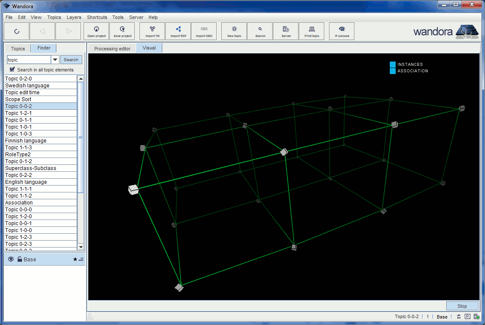Click the Print topic toolbar icon
This screenshot has width=485, height=325.
coord(311,31)
